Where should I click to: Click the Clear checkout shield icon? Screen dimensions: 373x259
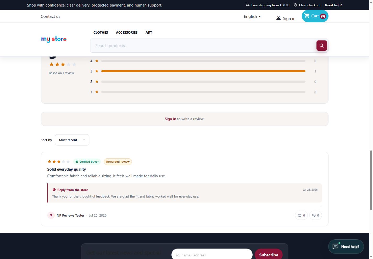pos(295,5)
